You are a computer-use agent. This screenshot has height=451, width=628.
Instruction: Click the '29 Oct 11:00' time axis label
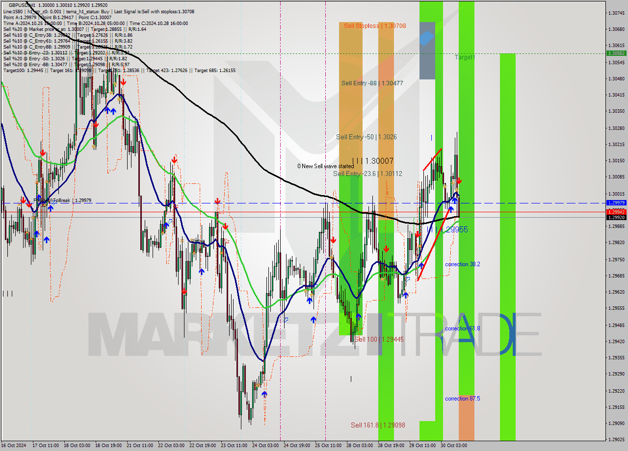[422, 446]
